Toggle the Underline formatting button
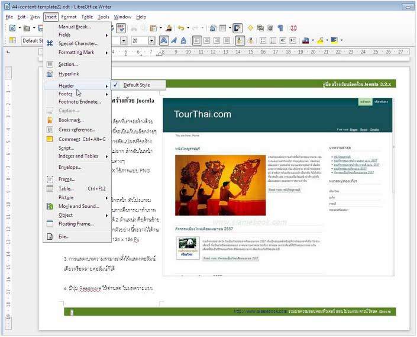This screenshot has width=417, height=337. point(183,40)
